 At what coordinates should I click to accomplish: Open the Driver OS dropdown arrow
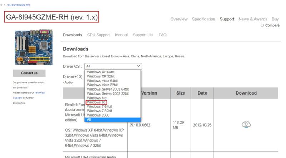(139, 66)
